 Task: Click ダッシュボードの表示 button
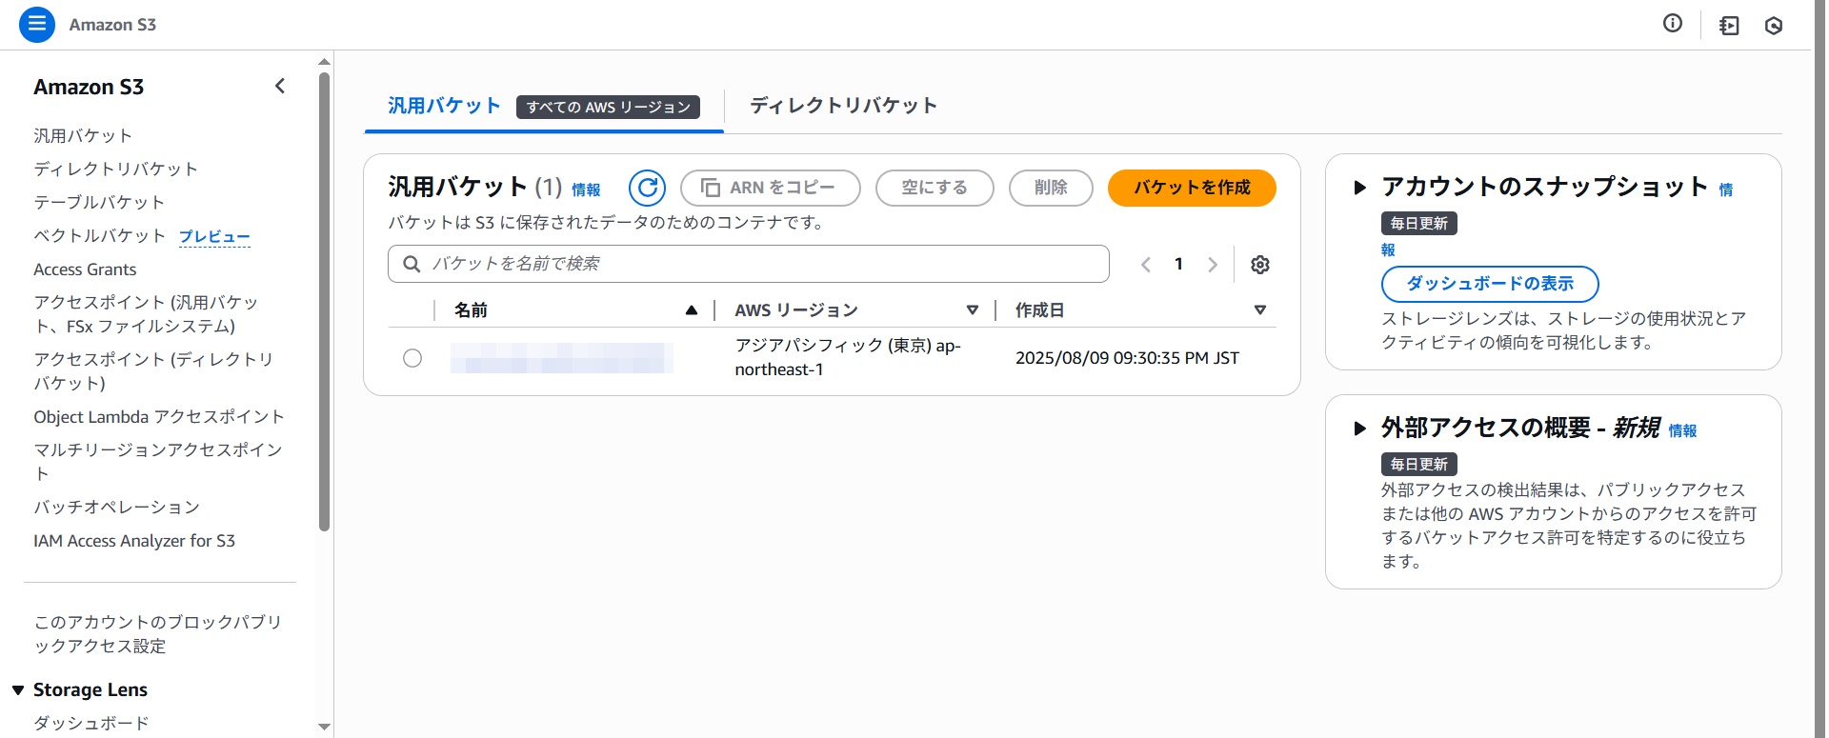1489,284
